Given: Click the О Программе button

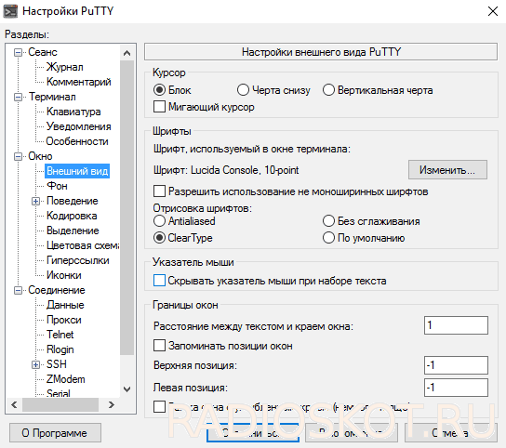Looking at the screenshot, I should pyautogui.click(x=55, y=433).
